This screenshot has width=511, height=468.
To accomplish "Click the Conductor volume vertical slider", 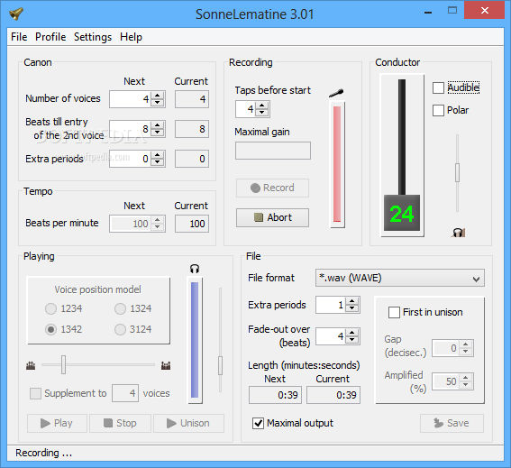I will tap(457, 172).
